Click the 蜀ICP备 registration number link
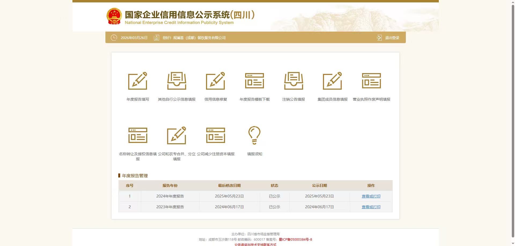This screenshot has width=515, height=246. (x=295, y=240)
